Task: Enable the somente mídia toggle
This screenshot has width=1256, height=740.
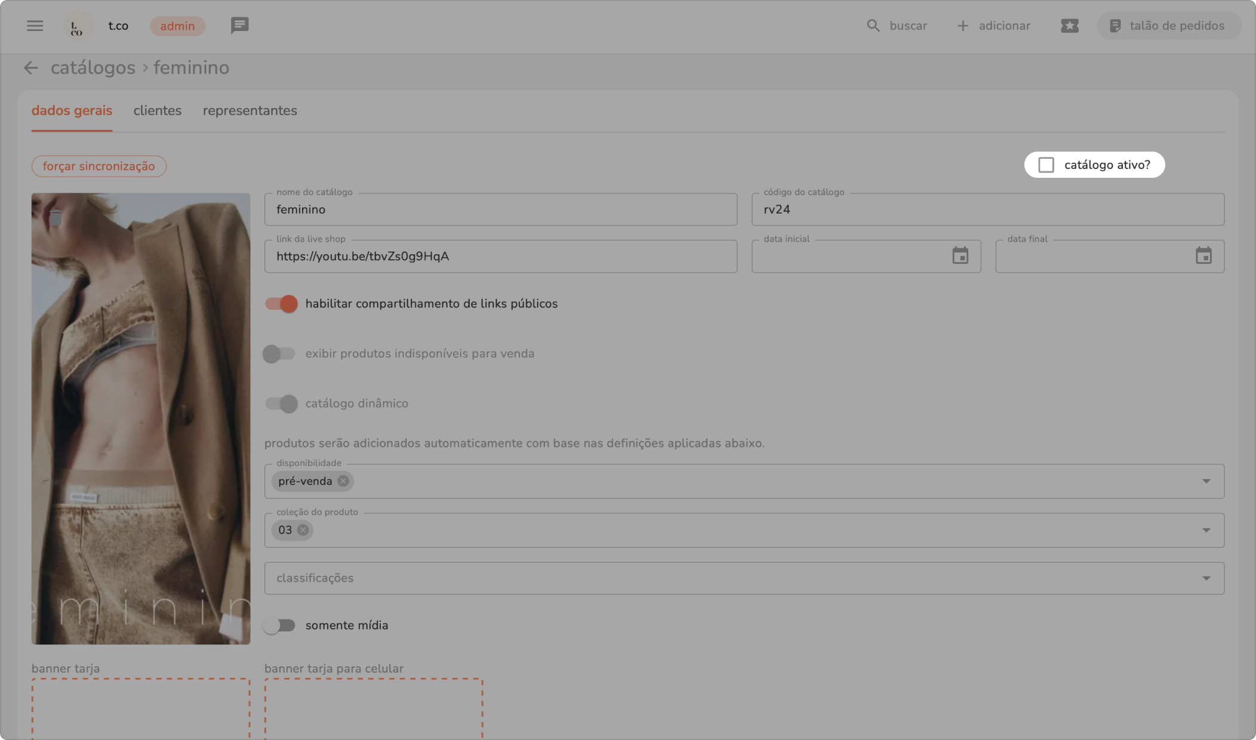Action: (279, 625)
